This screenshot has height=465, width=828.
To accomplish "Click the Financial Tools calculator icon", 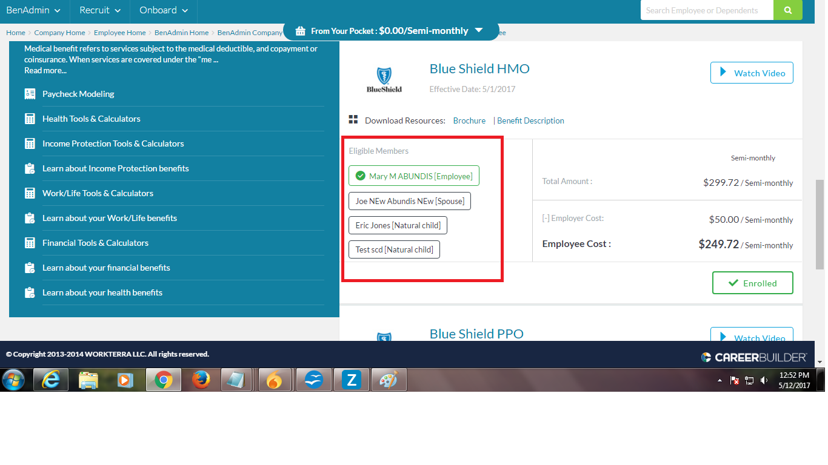I will point(30,243).
